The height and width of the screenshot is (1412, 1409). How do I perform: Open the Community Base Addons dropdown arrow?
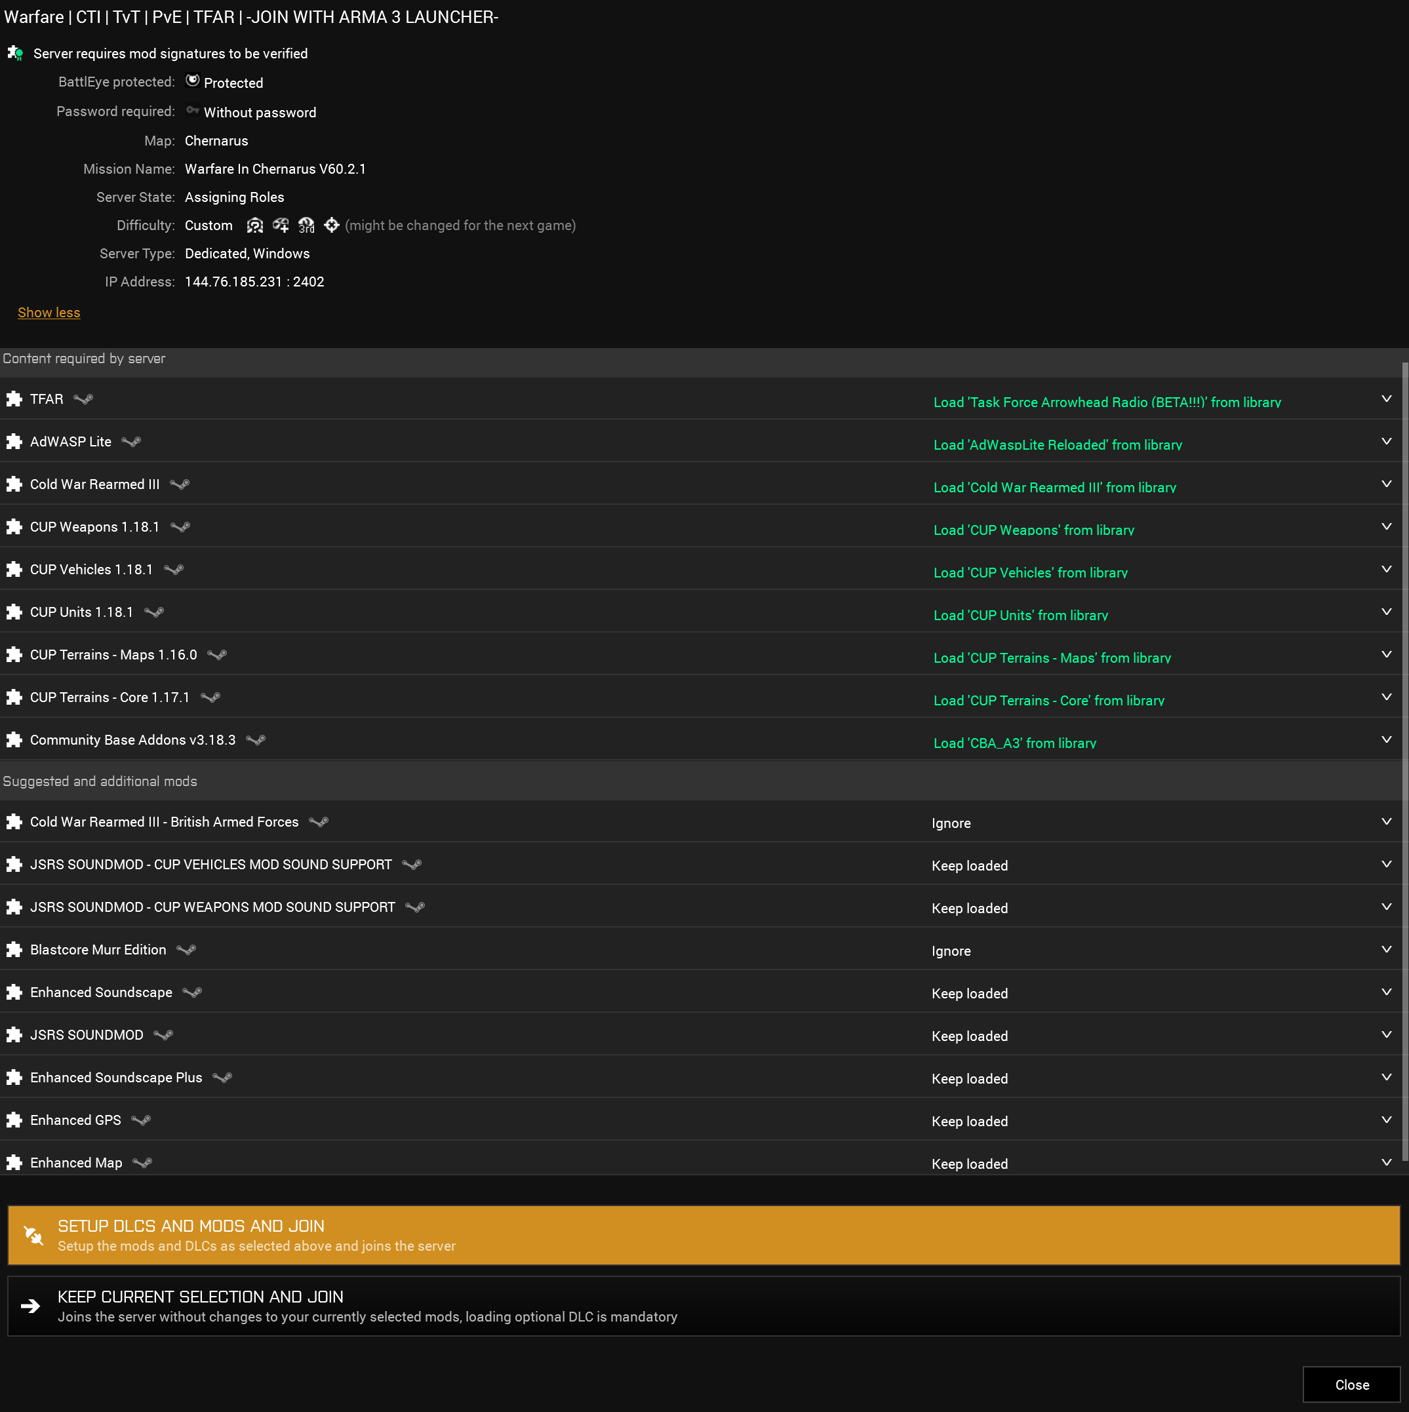[x=1386, y=739]
